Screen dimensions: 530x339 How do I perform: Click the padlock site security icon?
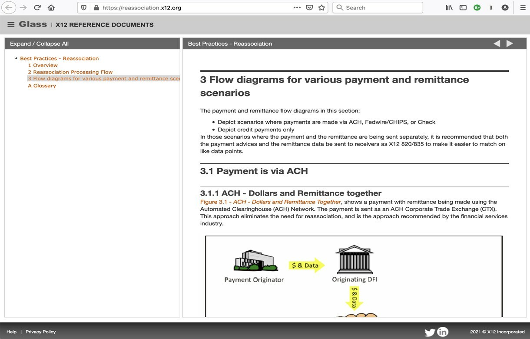tap(96, 7)
